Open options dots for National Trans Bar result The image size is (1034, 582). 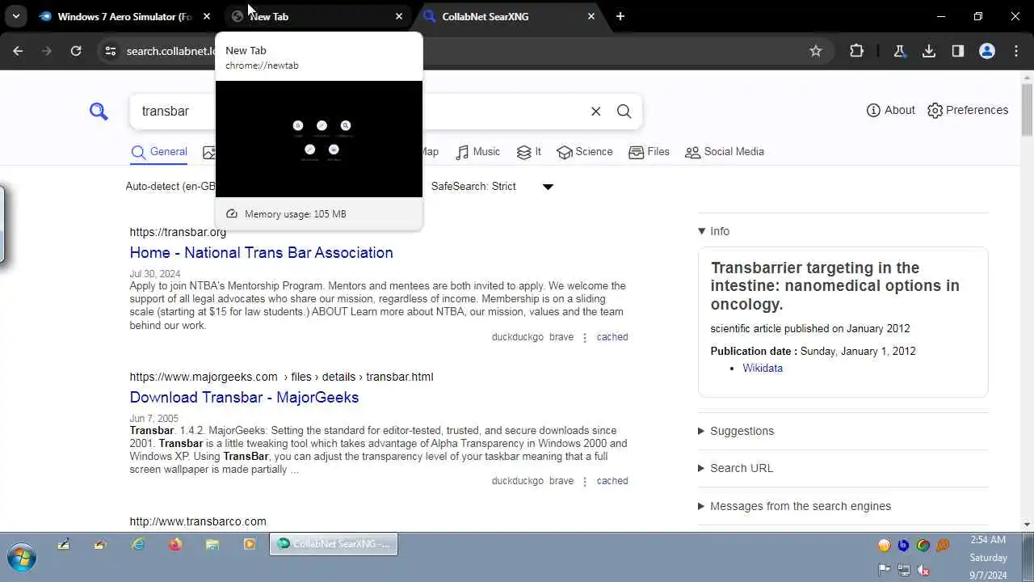pyautogui.click(x=585, y=338)
